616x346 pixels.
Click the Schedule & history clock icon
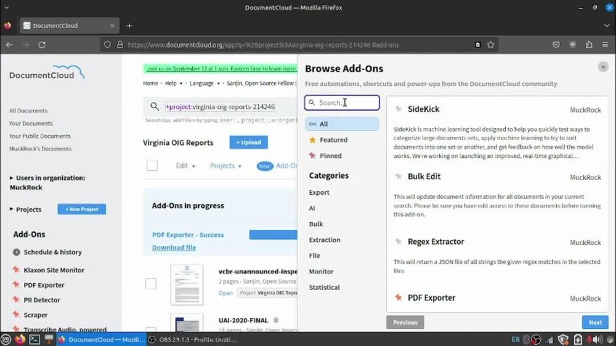pyautogui.click(x=17, y=252)
